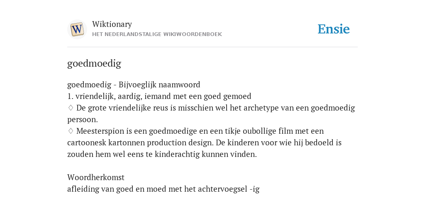Click definition one: vriendelijk, aardig

click(x=159, y=96)
